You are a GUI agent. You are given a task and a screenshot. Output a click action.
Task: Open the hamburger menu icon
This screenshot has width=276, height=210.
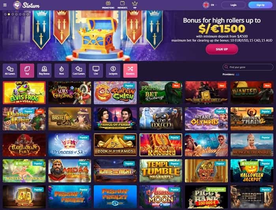tap(5, 5)
